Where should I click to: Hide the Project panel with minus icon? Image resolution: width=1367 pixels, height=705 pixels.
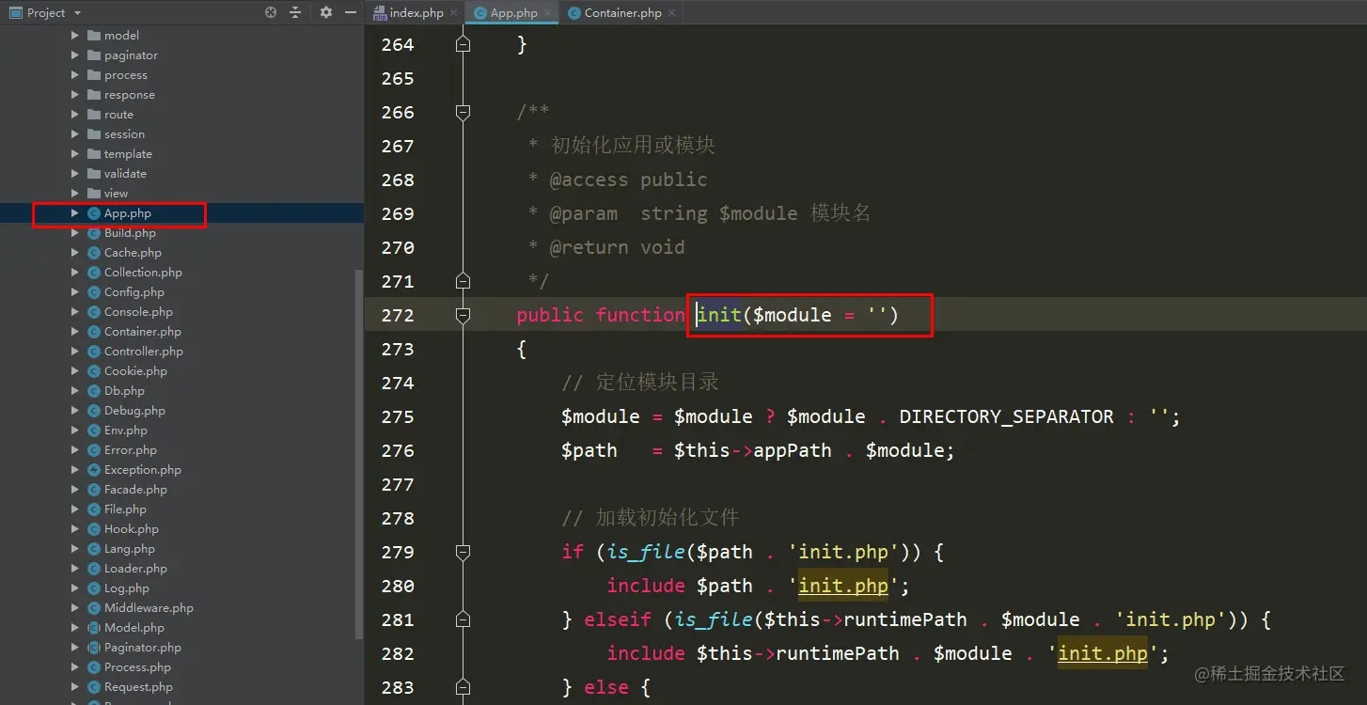click(351, 13)
